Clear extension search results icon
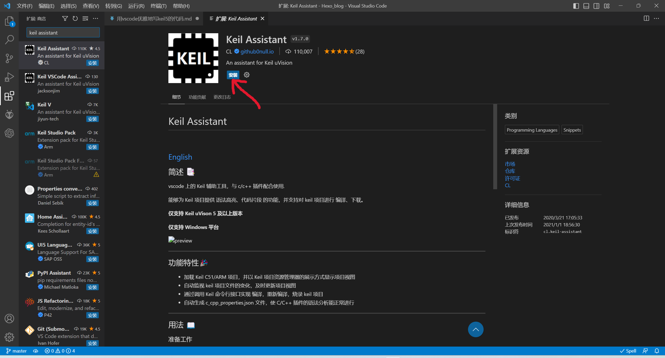 point(85,18)
